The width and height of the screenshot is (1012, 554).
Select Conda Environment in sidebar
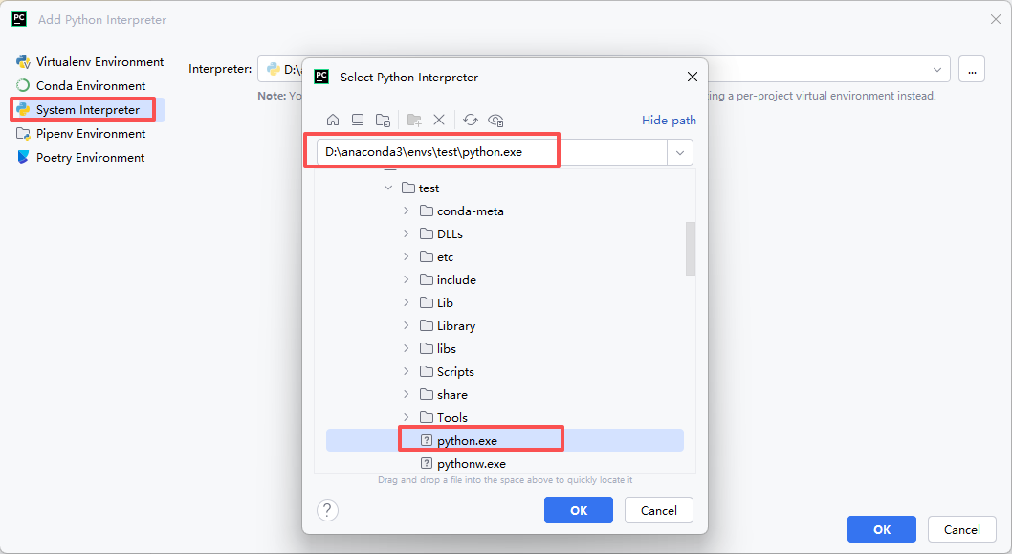point(81,86)
